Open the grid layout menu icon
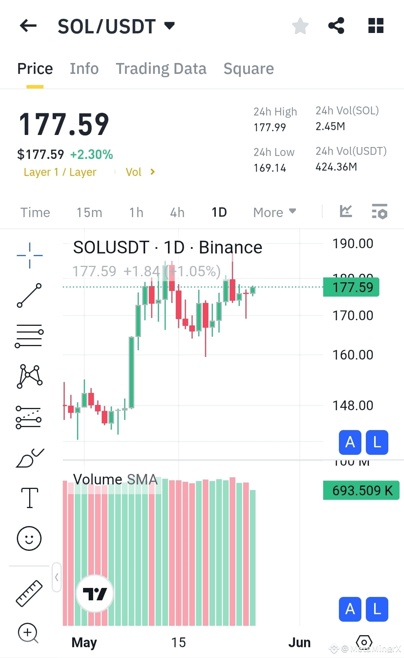The width and height of the screenshot is (404, 658). (x=376, y=26)
